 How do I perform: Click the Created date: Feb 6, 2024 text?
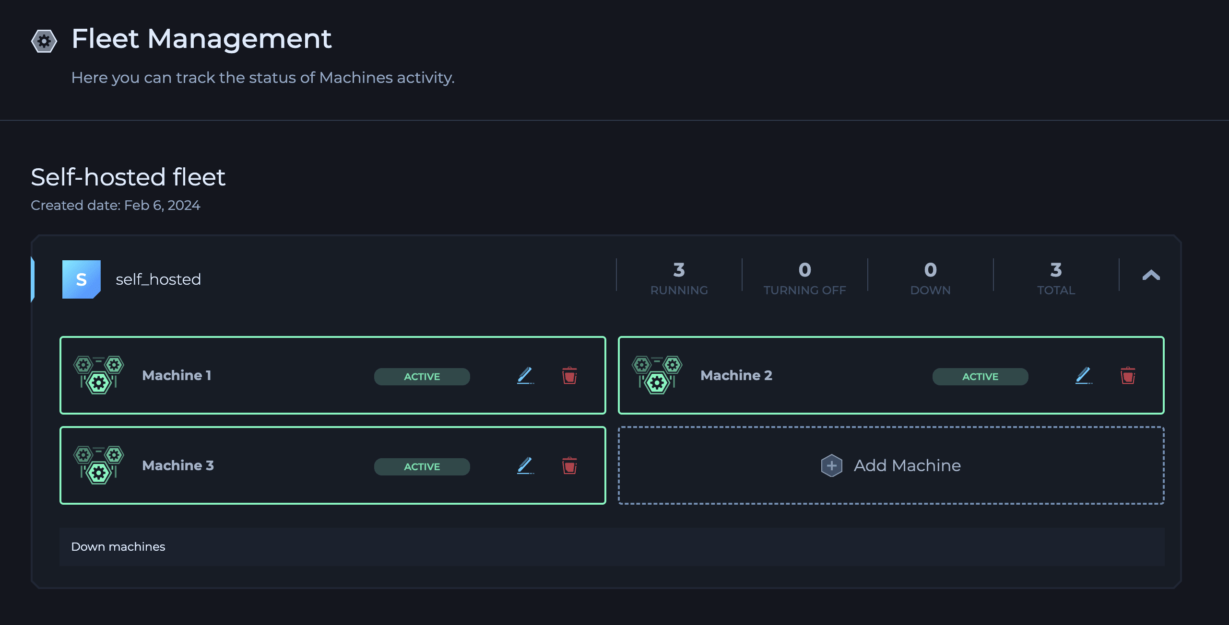coord(116,205)
